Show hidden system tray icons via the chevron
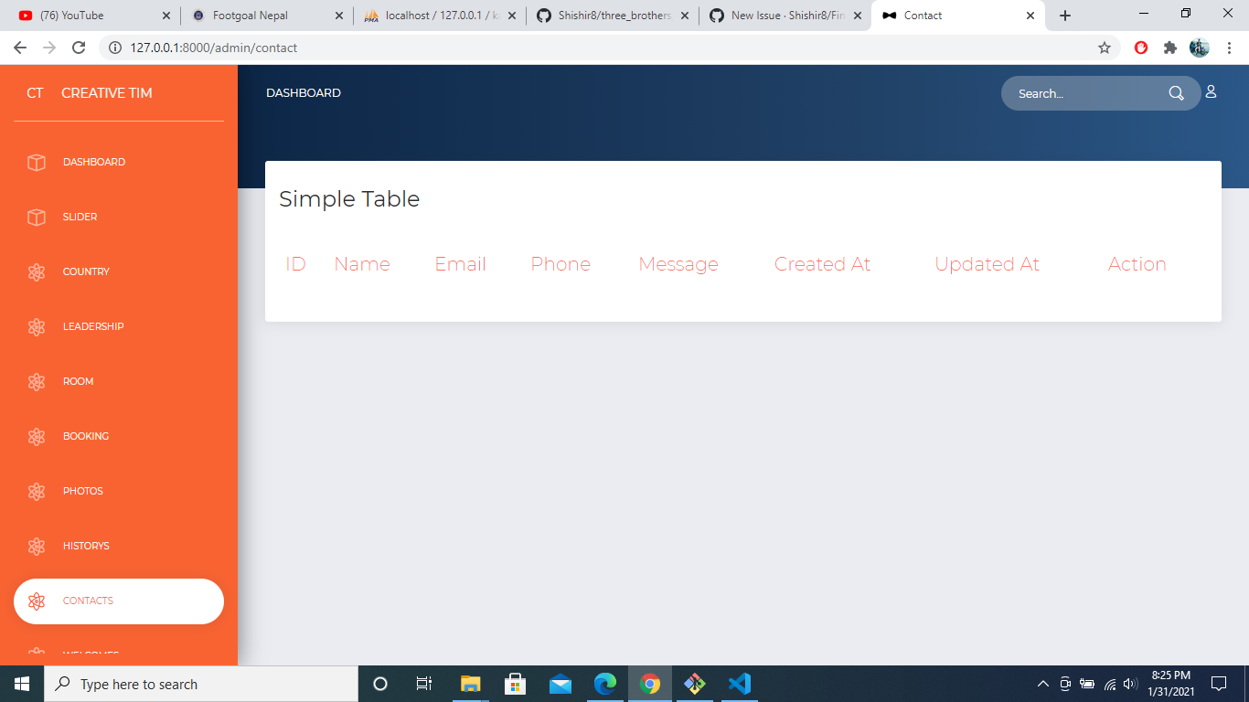The width and height of the screenshot is (1249, 702). coord(1041,684)
